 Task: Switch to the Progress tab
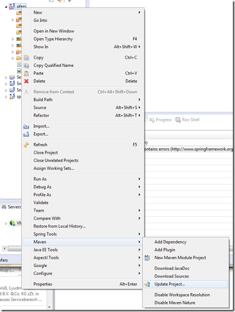pyautogui.click(x=161, y=120)
